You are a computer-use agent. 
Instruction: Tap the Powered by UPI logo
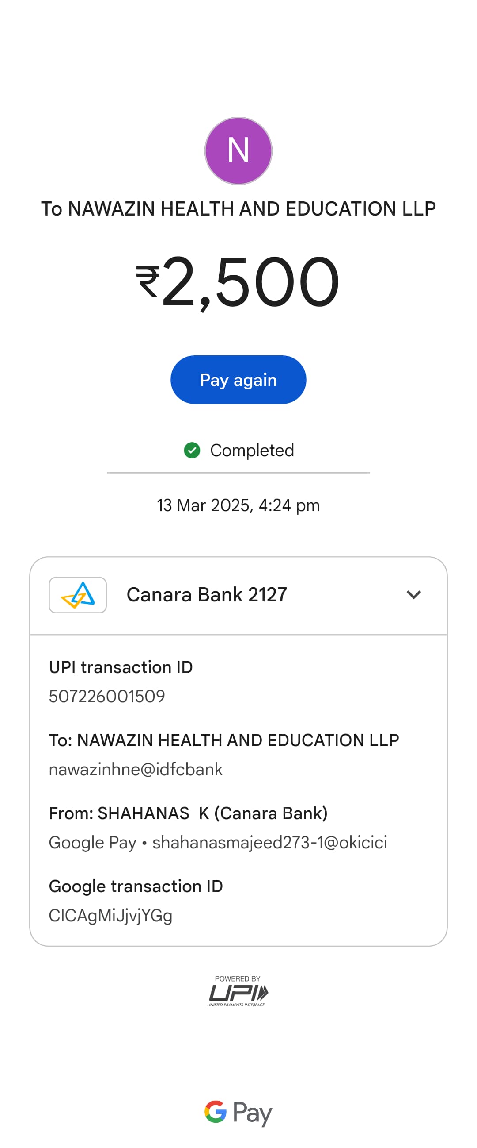coord(238,991)
